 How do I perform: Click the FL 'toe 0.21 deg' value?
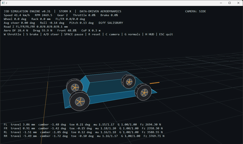click(x=80, y=125)
